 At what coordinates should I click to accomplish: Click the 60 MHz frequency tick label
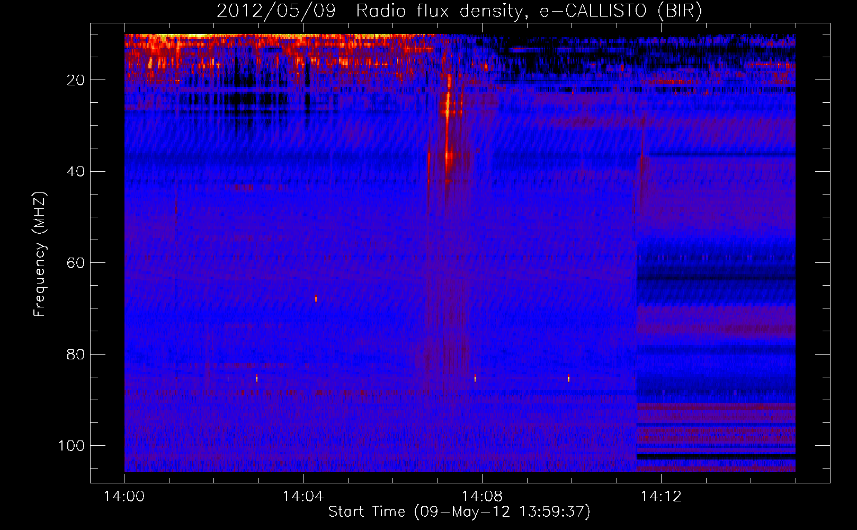(76, 263)
